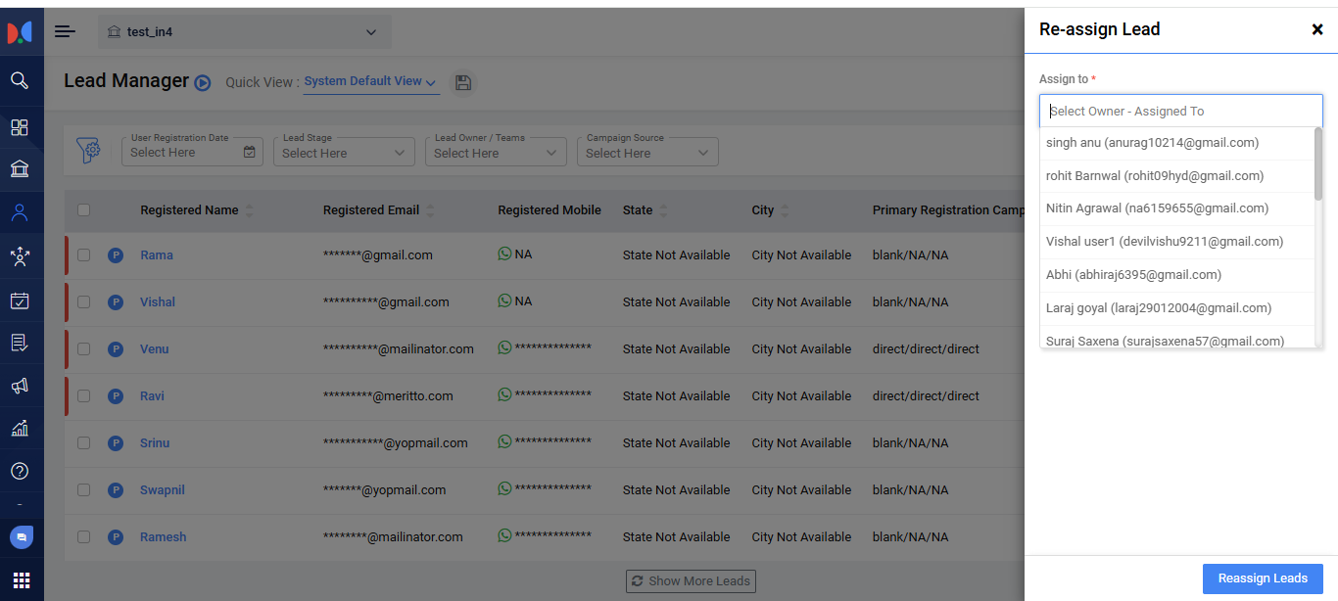Open the Campaign Source dropdown
1338x601 pixels.
pyautogui.click(x=647, y=152)
